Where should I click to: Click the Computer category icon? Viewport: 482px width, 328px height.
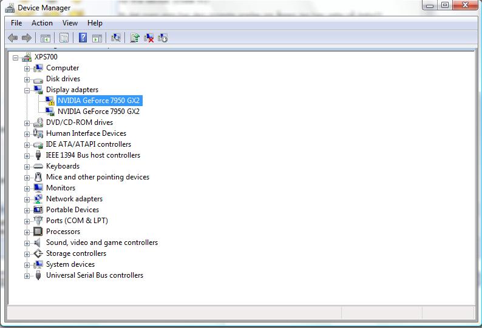(38, 68)
